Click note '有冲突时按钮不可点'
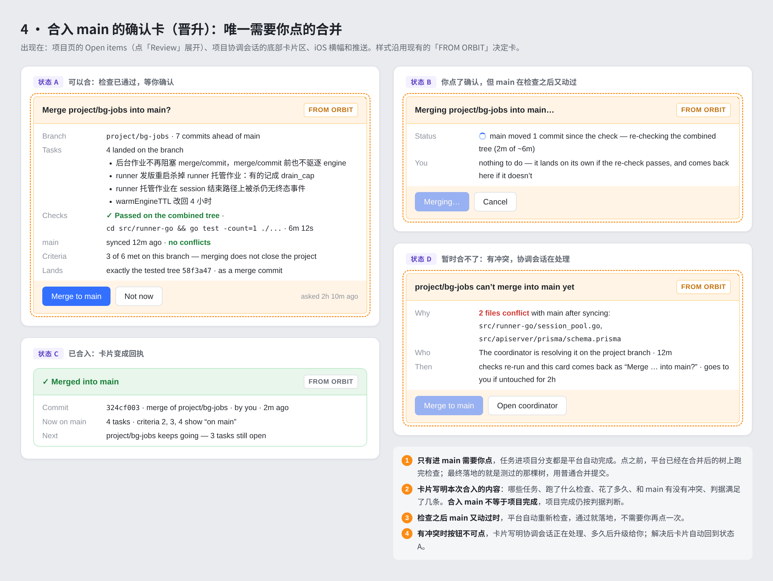Image resolution: width=773 pixels, height=581 pixels. (x=451, y=534)
